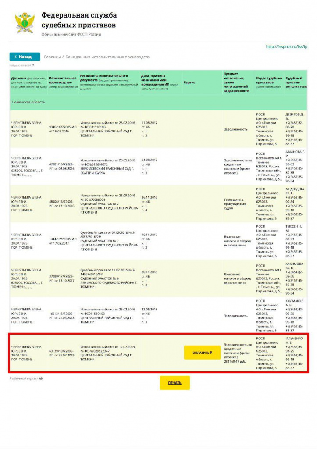Click the ruble icon on the ОПЛАТИТЬ button
This screenshot has width=317, height=449.
pyautogui.click(x=212, y=352)
